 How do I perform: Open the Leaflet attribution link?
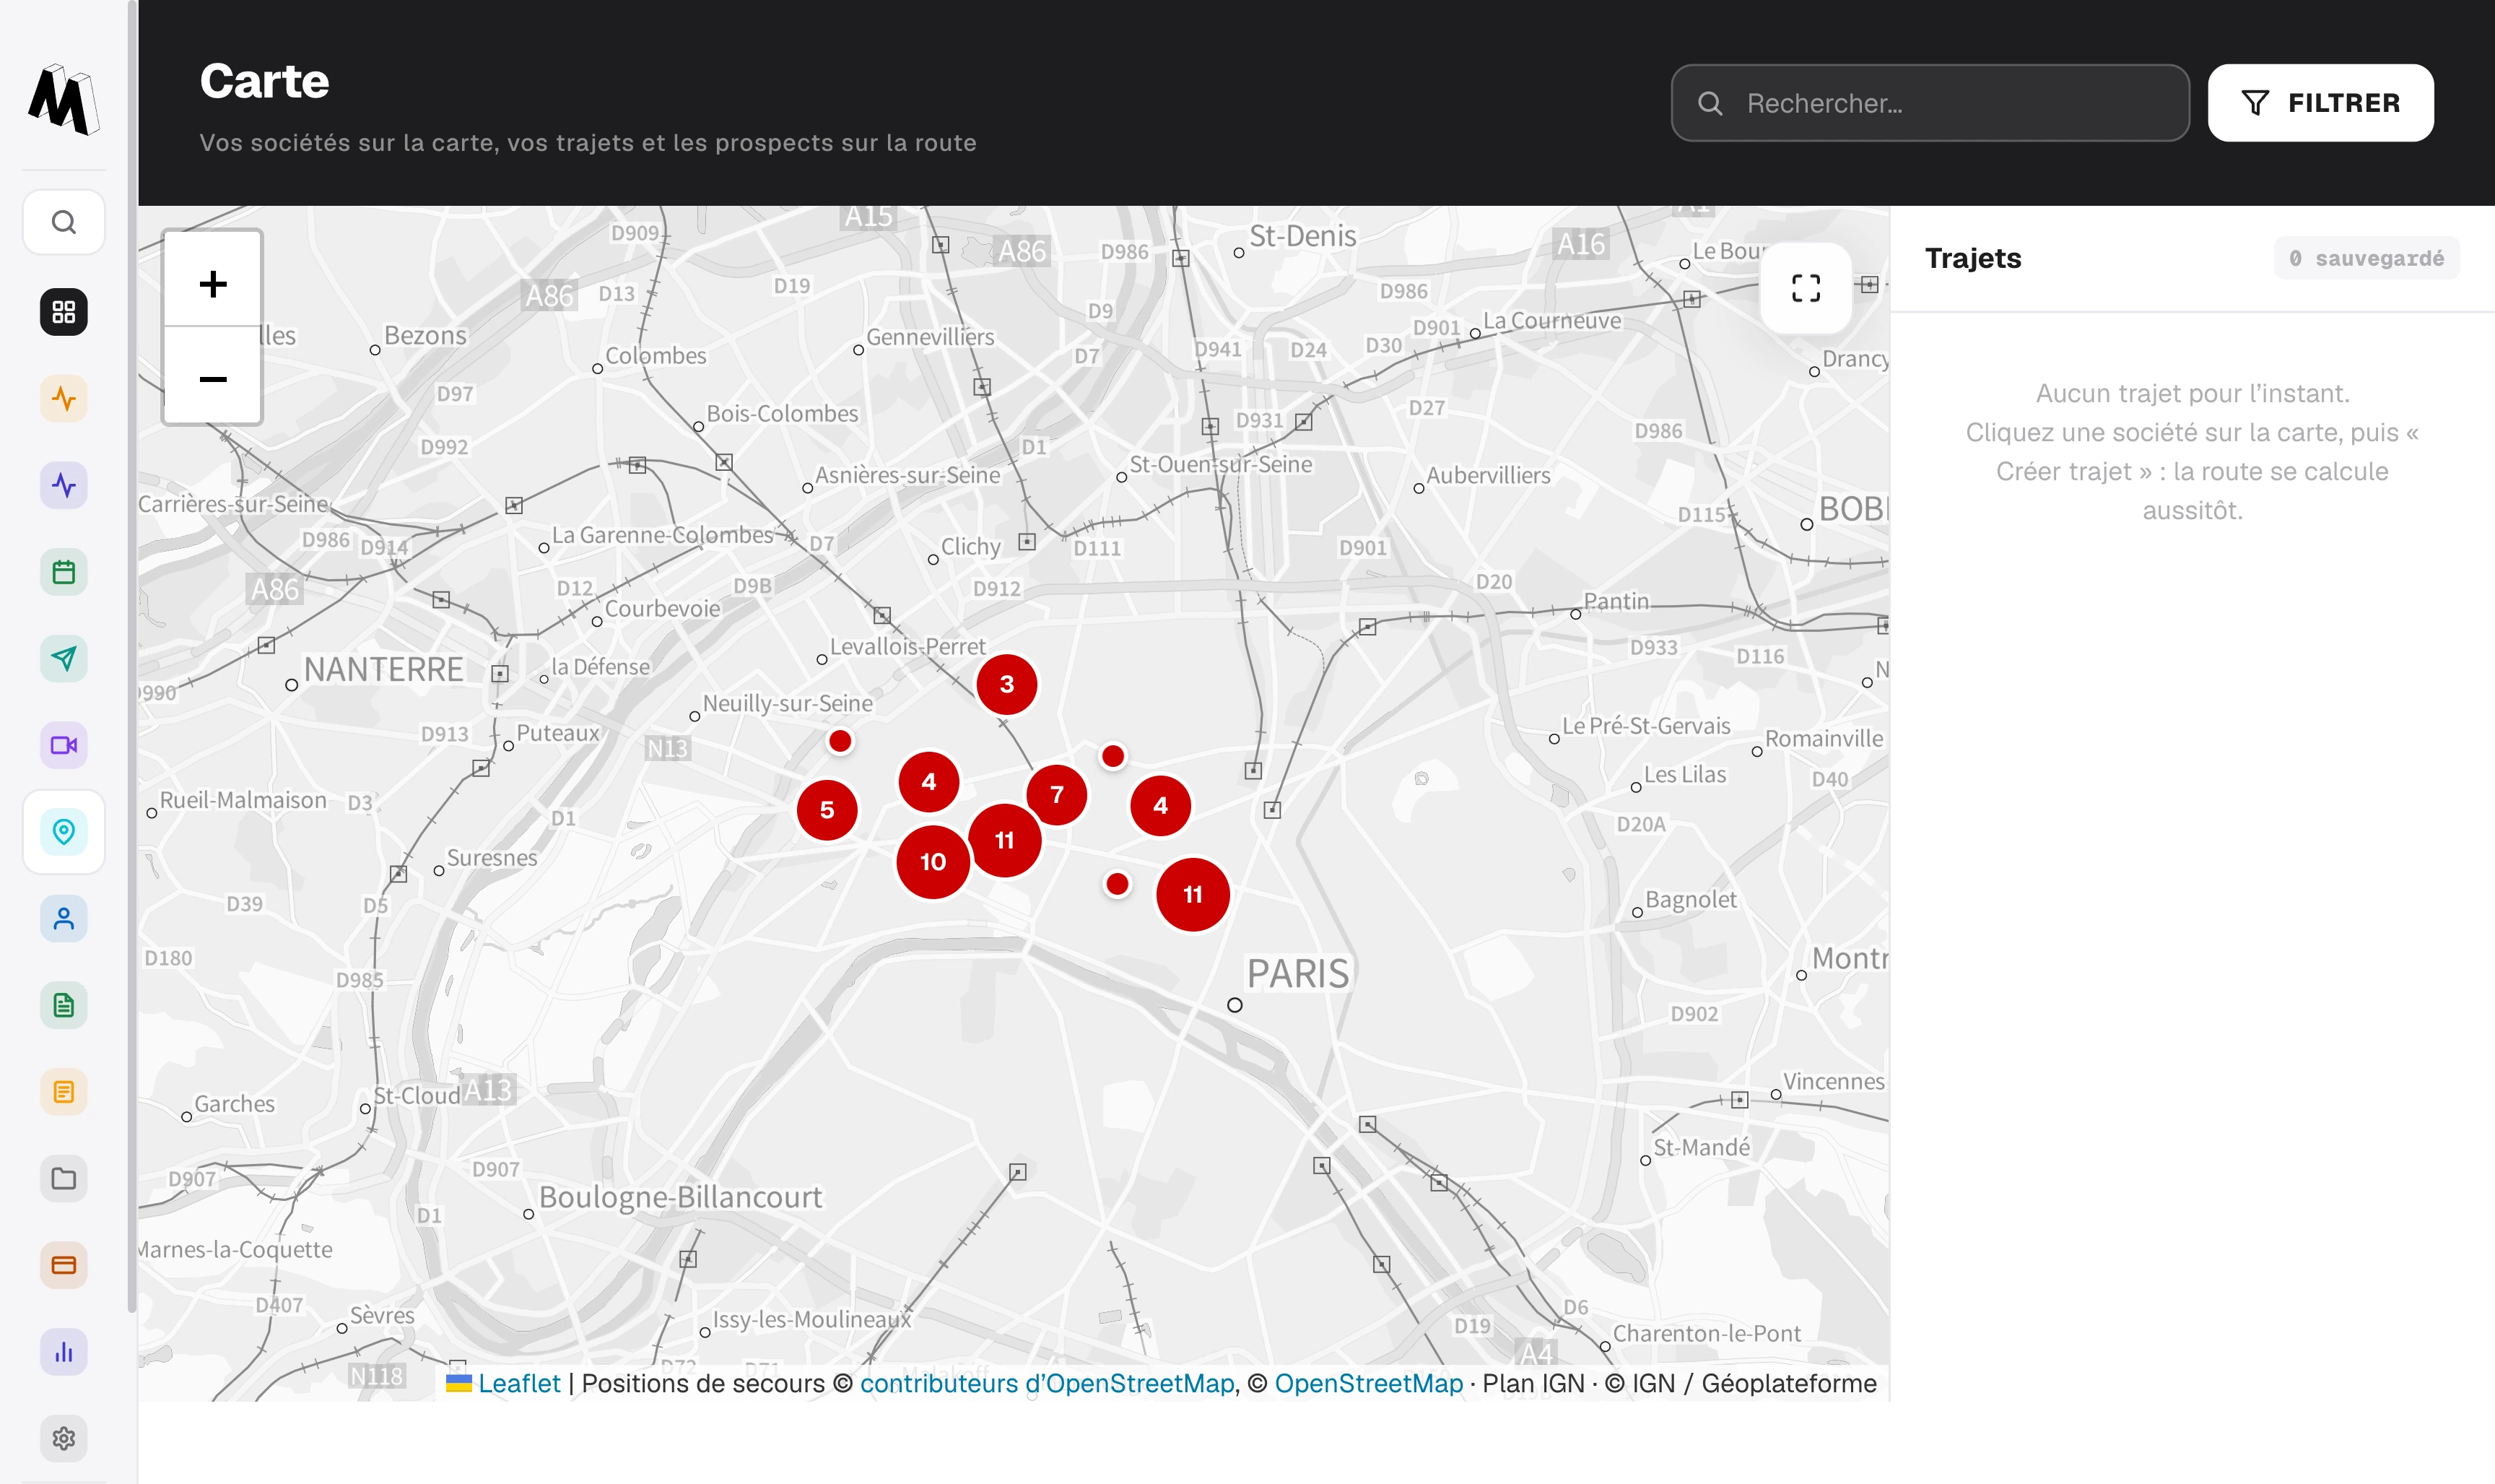pos(519,1383)
